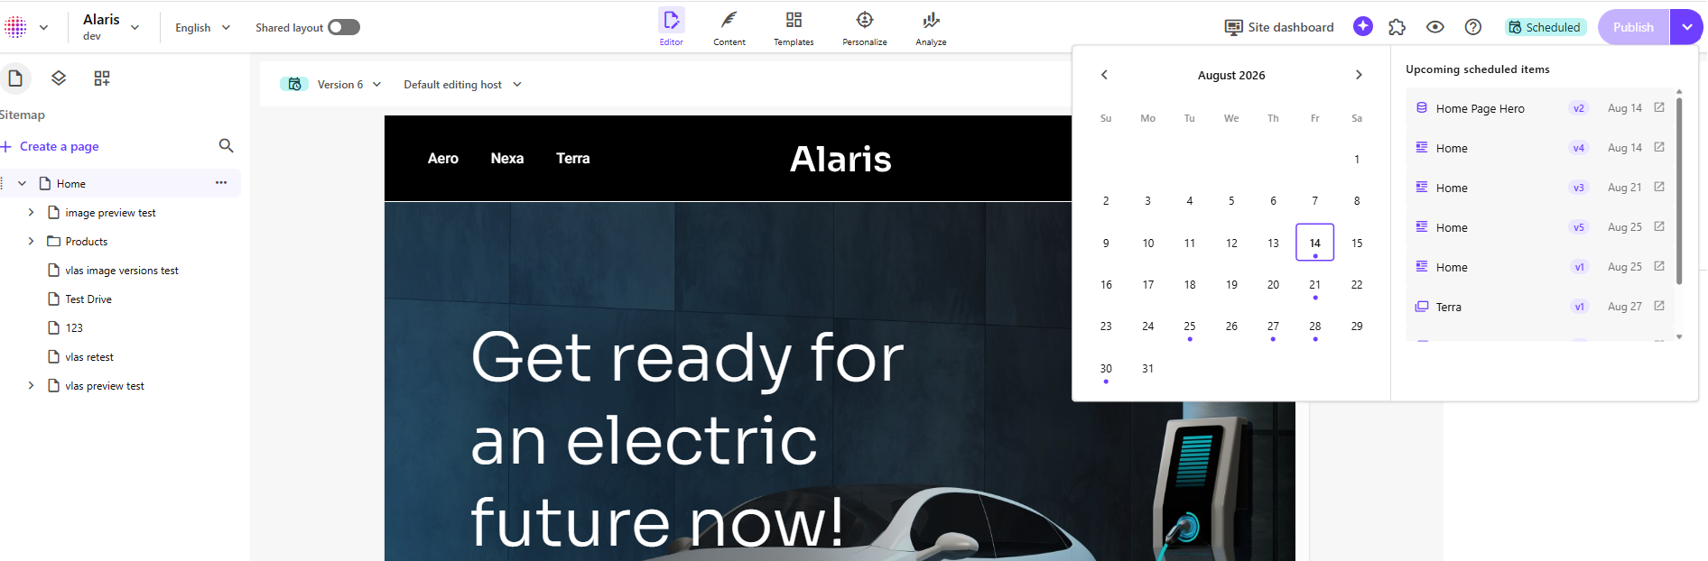The width and height of the screenshot is (1708, 561).
Task: Click the scheduled version calendar icon
Action: [x=294, y=84]
